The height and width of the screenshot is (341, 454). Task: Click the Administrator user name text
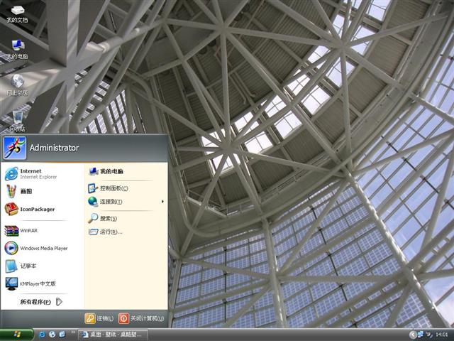(x=54, y=148)
